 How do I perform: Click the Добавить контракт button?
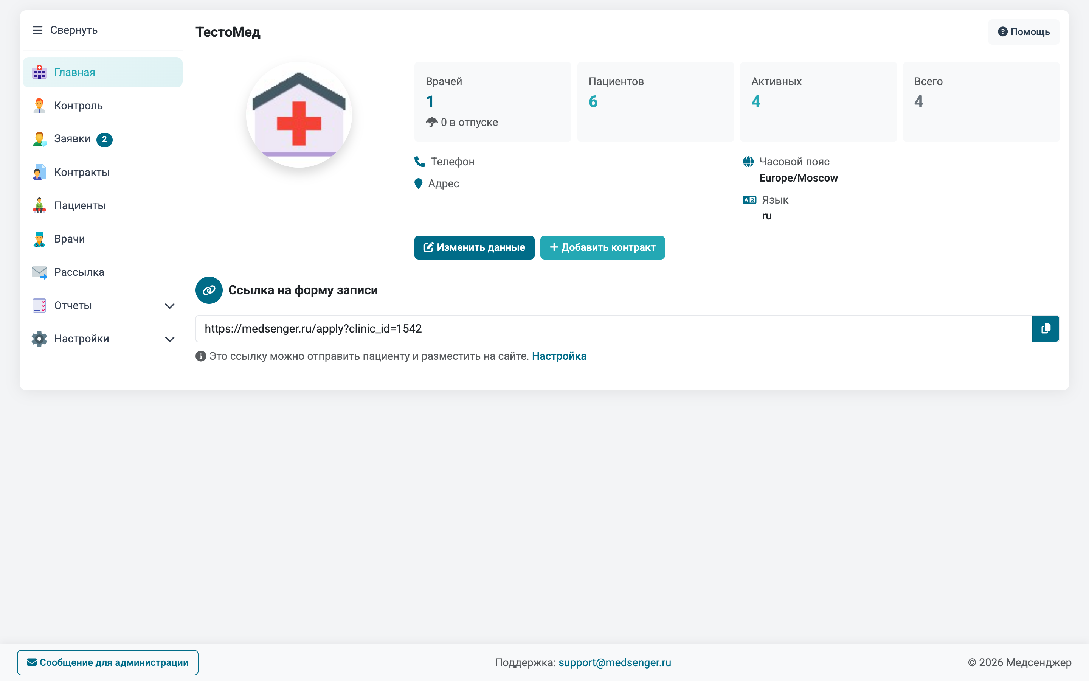tap(603, 247)
